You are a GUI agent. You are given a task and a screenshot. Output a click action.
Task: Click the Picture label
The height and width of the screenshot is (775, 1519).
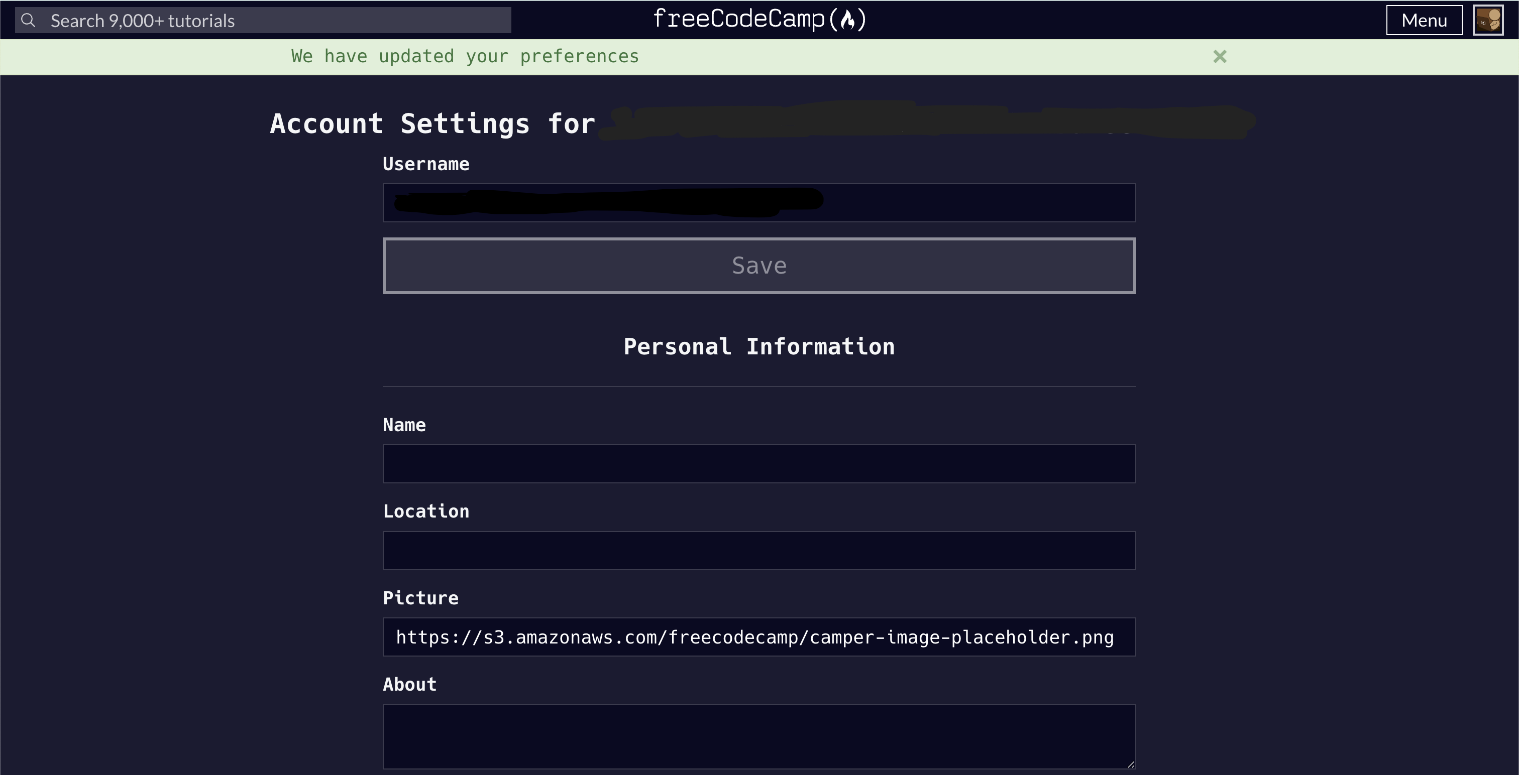click(420, 598)
